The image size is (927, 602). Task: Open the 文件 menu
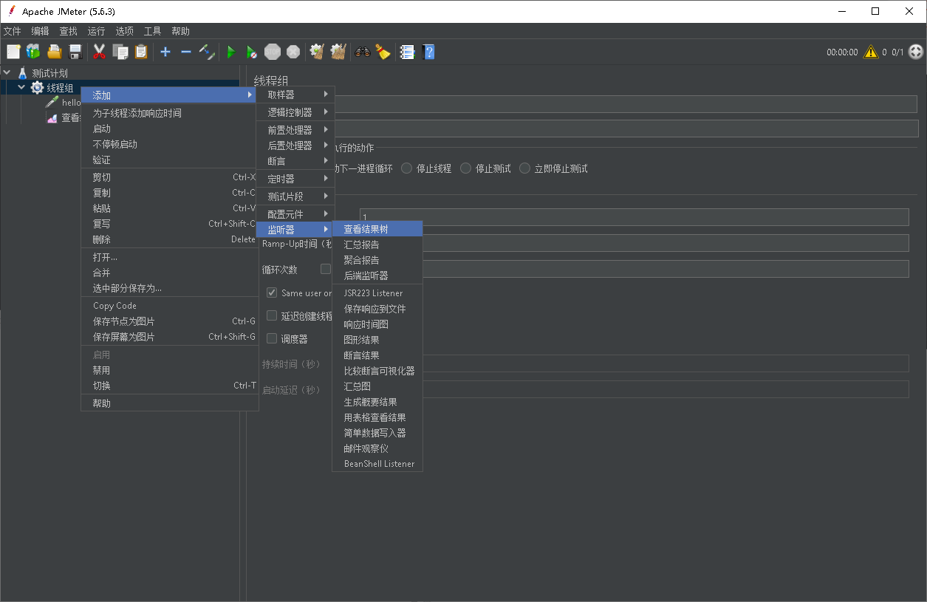click(x=13, y=31)
